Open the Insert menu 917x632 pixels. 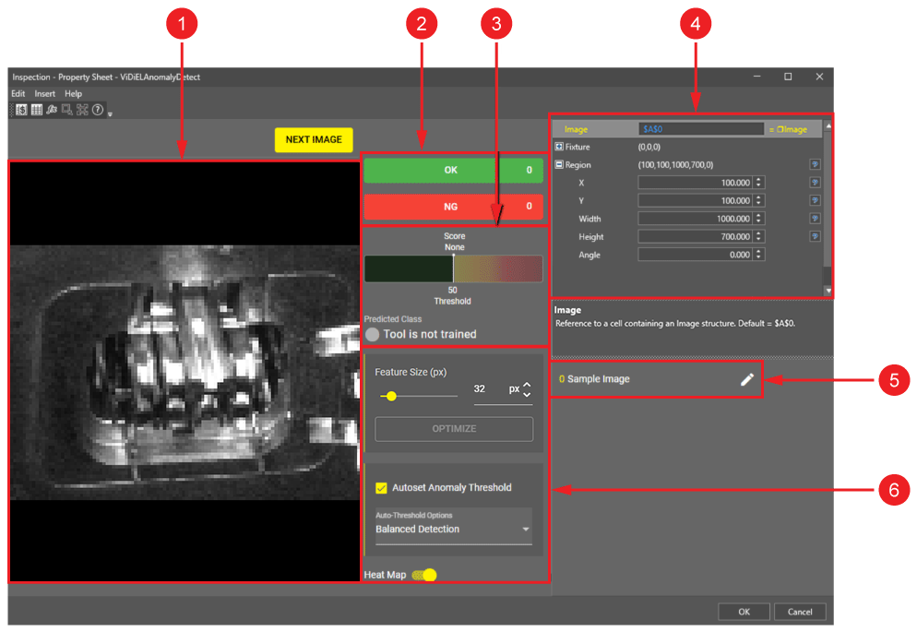45,94
